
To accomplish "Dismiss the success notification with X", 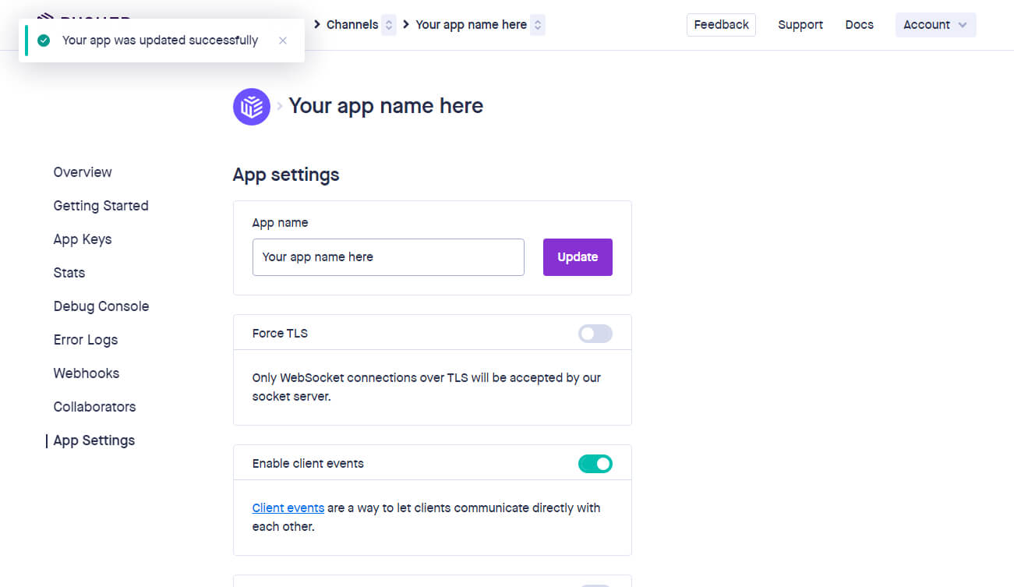I will pyautogui.click(x=283, y=41).
